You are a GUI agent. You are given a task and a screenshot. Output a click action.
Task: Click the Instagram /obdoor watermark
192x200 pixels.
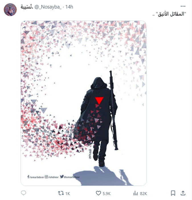click(x=52, y=177)
